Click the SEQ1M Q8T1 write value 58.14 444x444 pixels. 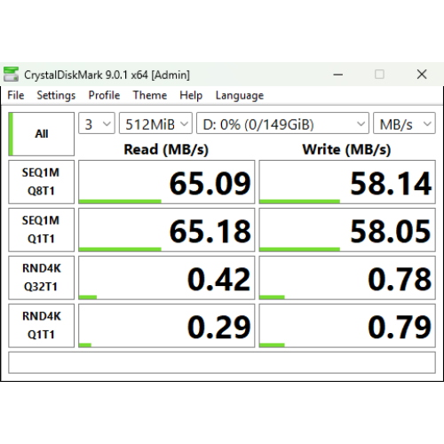(347, 182)
